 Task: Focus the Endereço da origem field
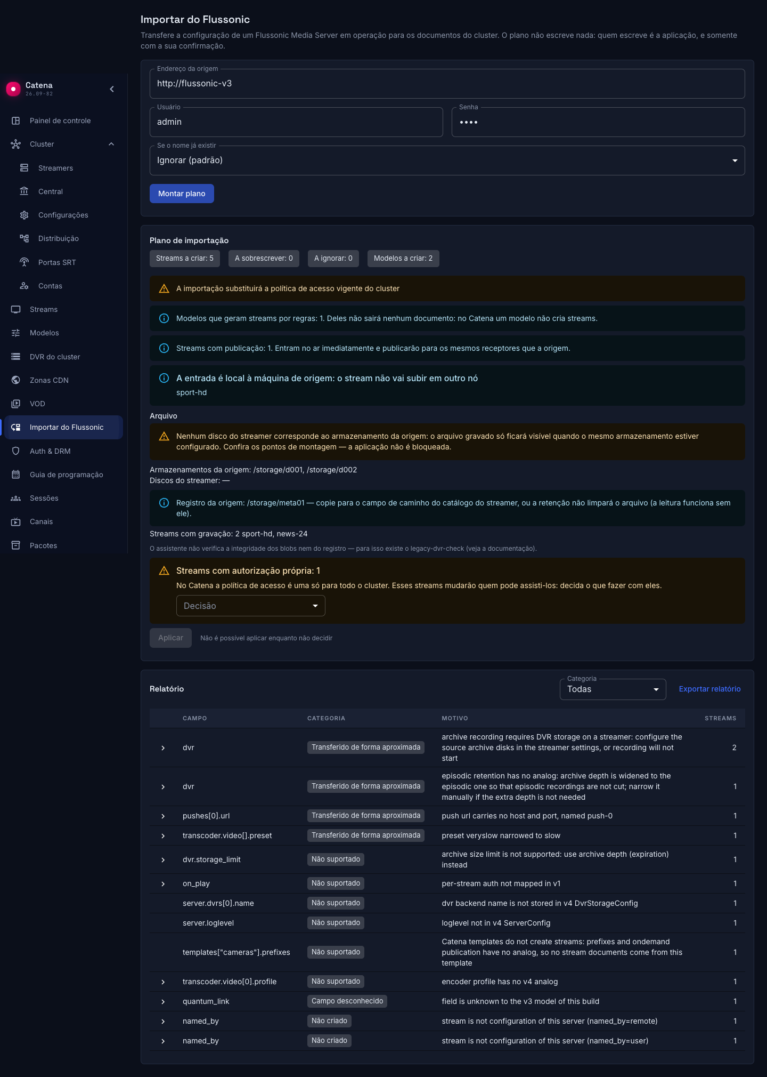click(x=447, y=84)
